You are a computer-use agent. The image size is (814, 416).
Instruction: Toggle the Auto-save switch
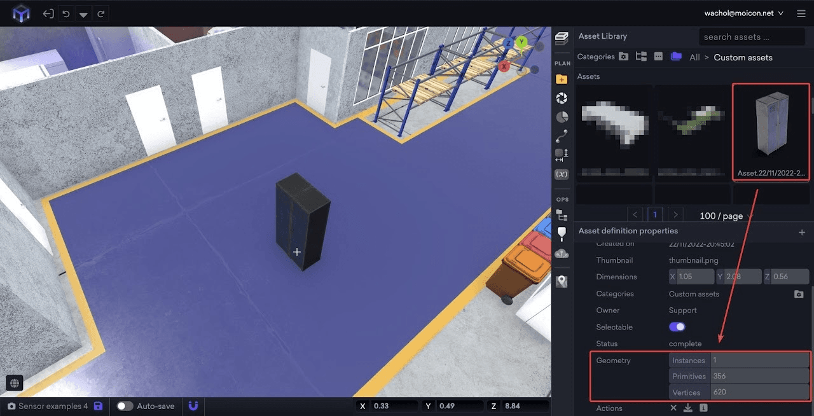point(125,406)
